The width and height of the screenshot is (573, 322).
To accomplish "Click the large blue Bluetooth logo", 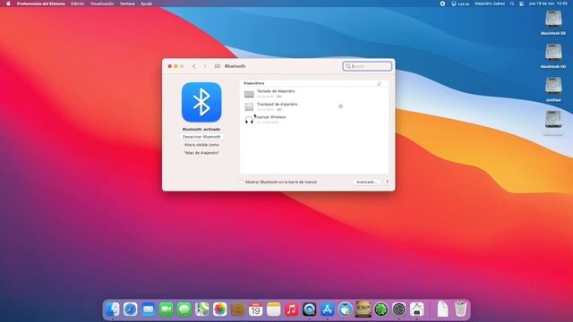I will click(x=201, y=102).
